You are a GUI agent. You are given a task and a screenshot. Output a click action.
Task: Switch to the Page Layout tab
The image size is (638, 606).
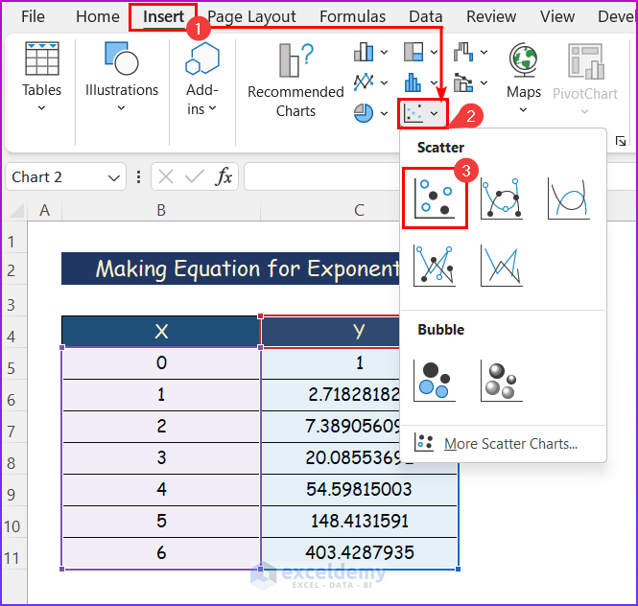[x=251, y=16]
